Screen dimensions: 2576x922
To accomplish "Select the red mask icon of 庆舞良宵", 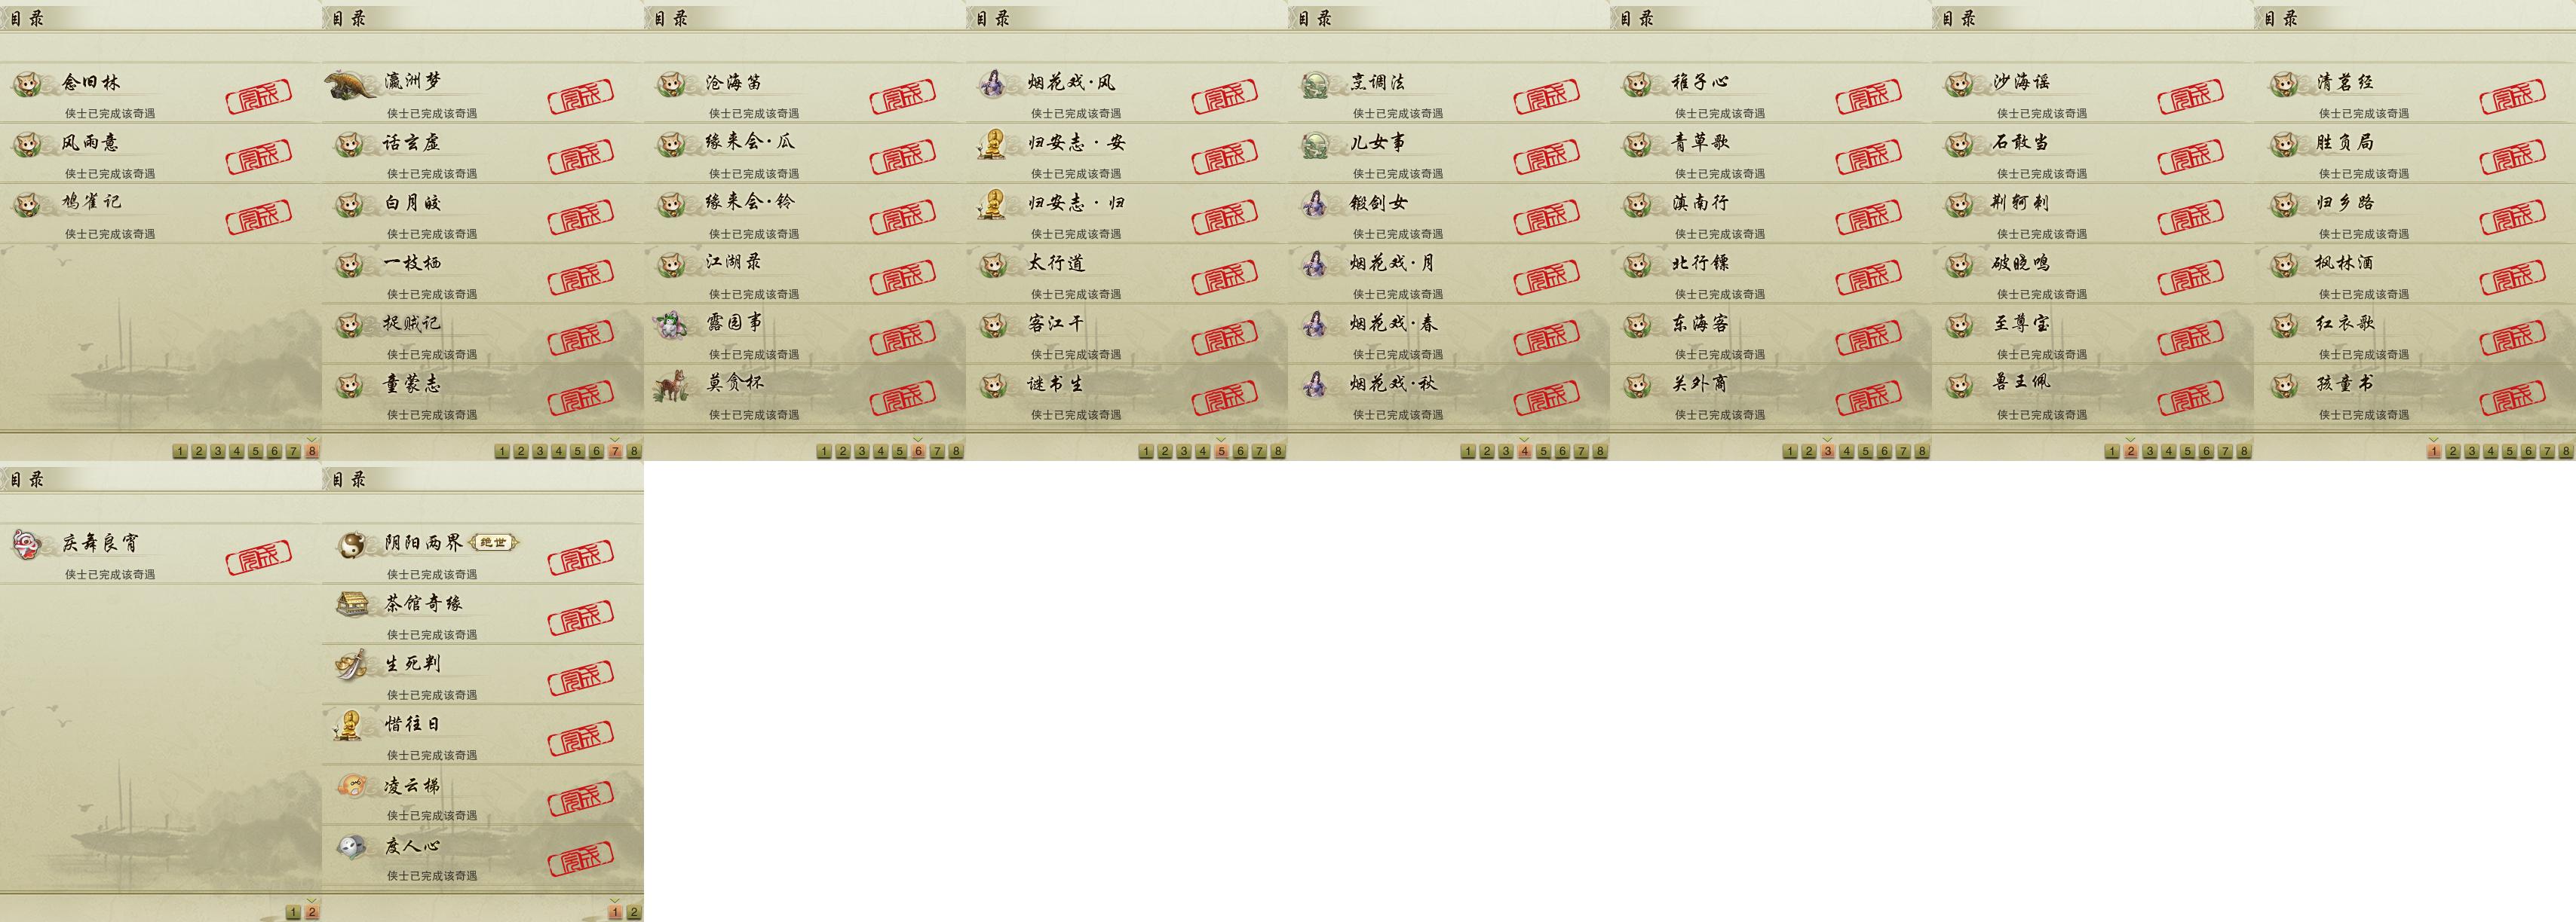I will 26,545.
